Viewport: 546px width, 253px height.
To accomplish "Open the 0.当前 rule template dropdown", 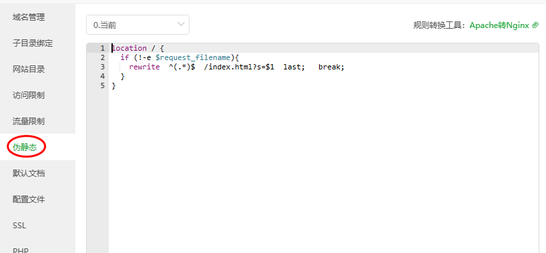I will tap(138, 25).
